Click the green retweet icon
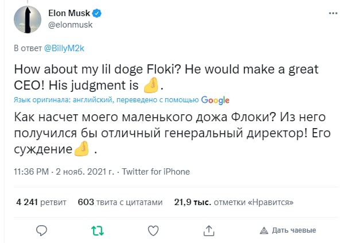The height and width of the screenshot is (243, 345). pos(98,230)
